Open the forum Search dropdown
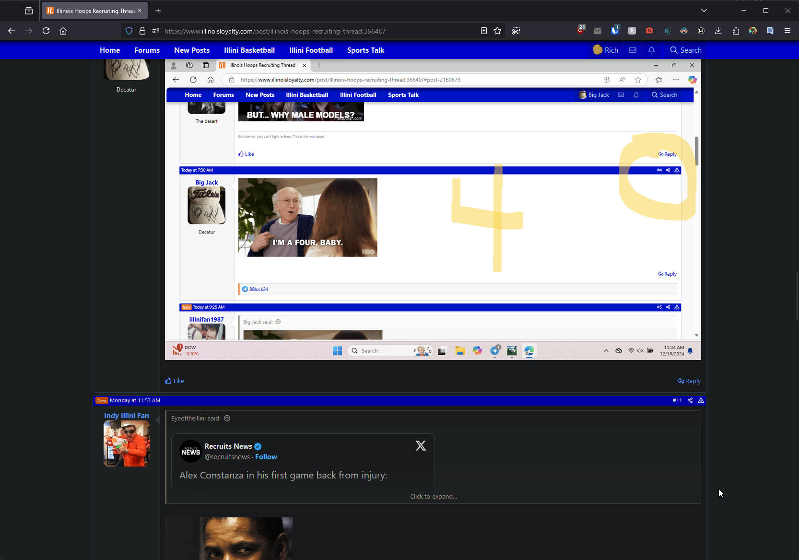 coord(686,50)
